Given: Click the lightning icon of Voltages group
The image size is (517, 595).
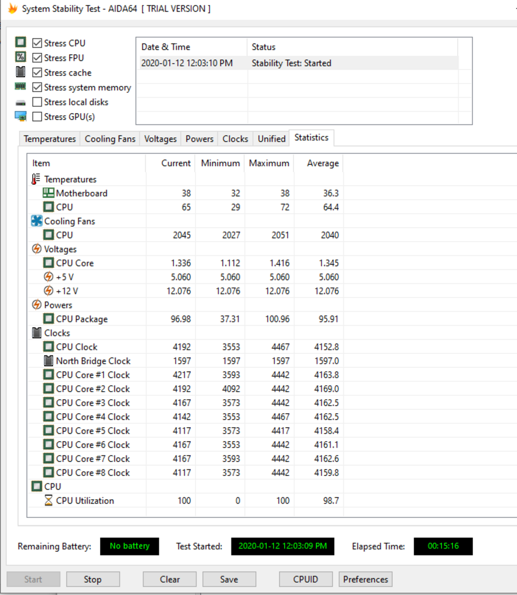Looking at the screenshot, I should tap(37, 249).
